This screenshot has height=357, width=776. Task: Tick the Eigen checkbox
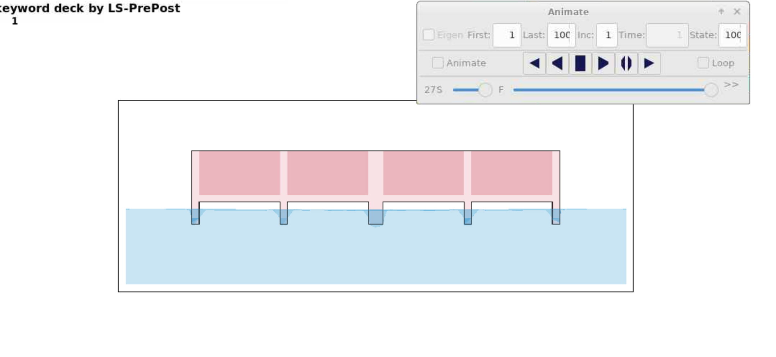(x=428, y=35)
